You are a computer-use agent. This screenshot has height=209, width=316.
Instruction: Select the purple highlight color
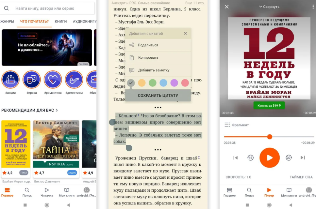point(174,83)
